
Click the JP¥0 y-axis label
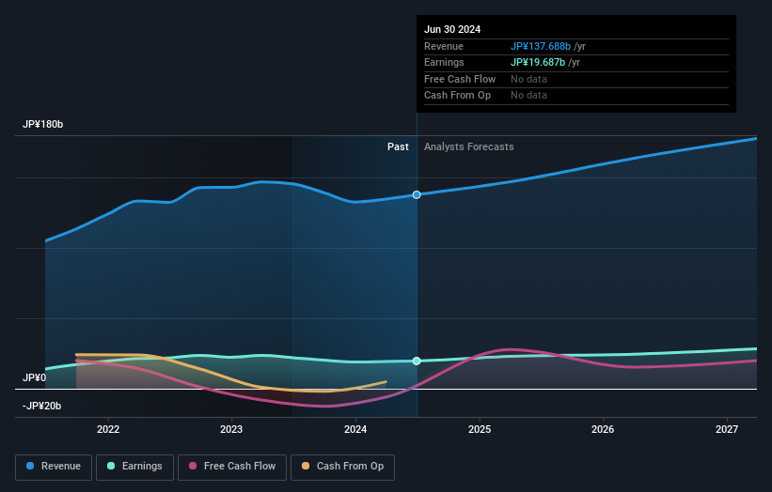[35, 377]
